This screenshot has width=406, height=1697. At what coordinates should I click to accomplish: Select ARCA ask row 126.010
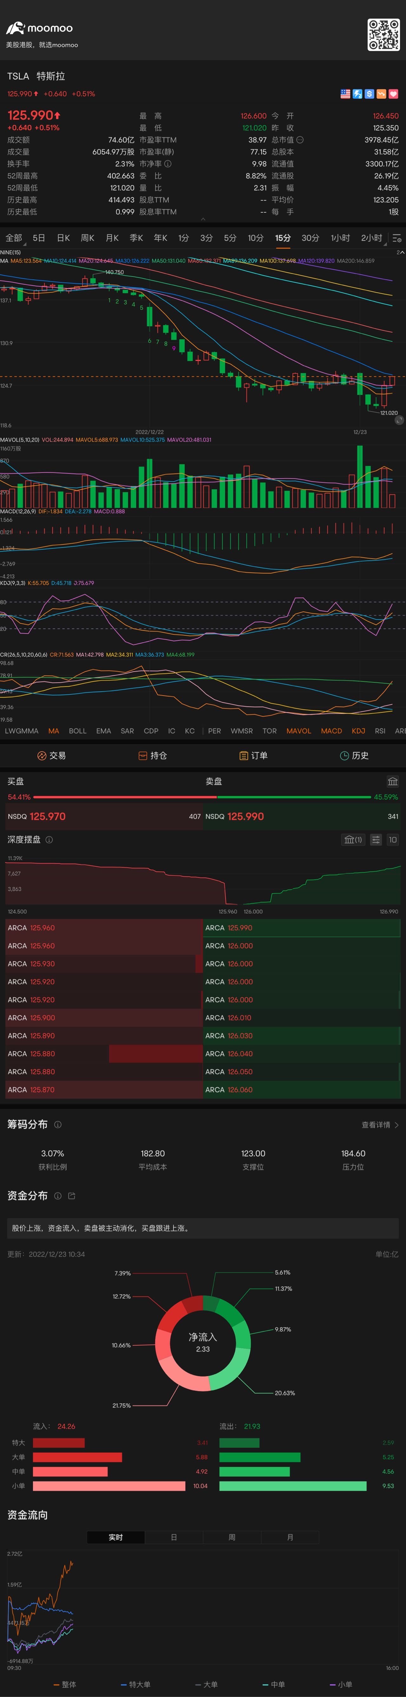tap(302, 1018)
